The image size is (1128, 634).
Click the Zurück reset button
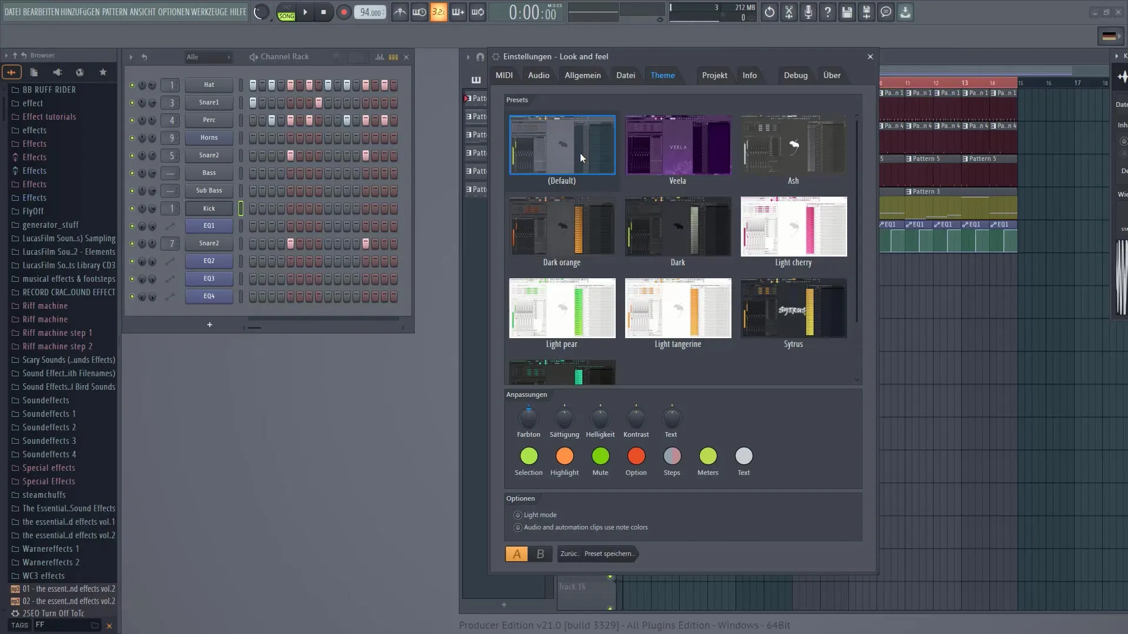pyautogui.click(x=569, y=554)
